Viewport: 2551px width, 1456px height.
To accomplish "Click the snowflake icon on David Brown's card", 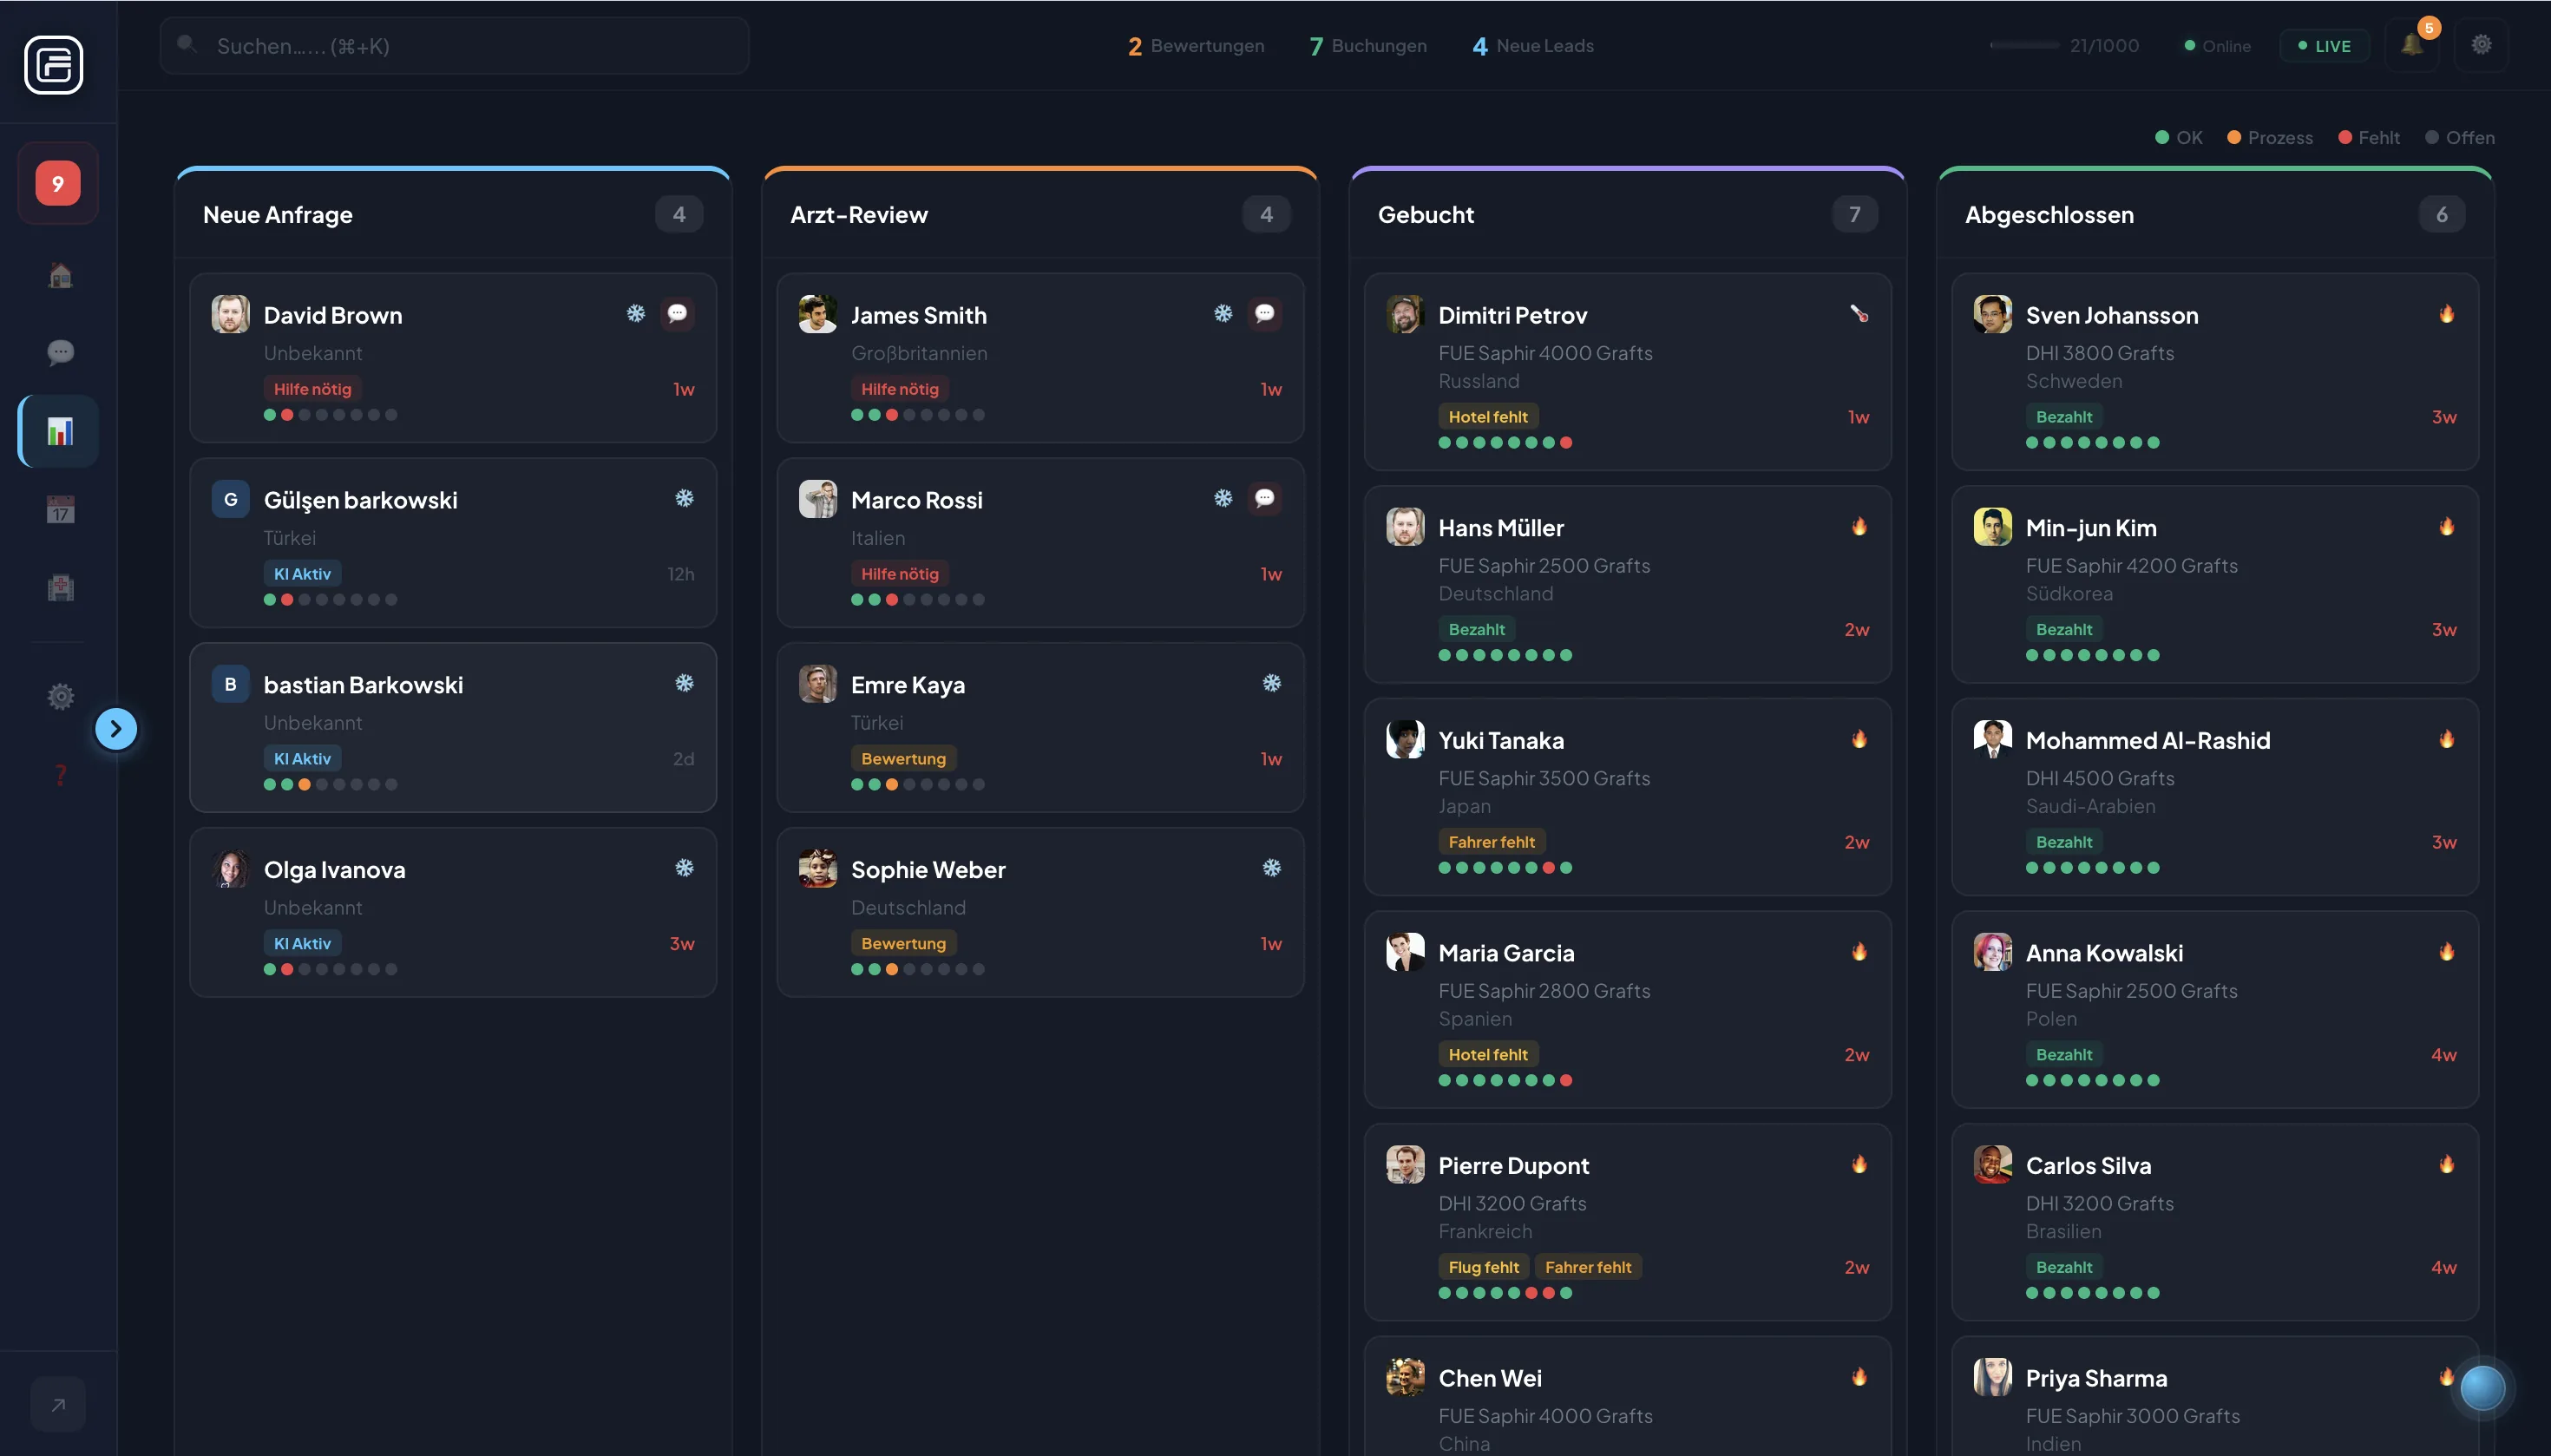I will coord(637,313).
